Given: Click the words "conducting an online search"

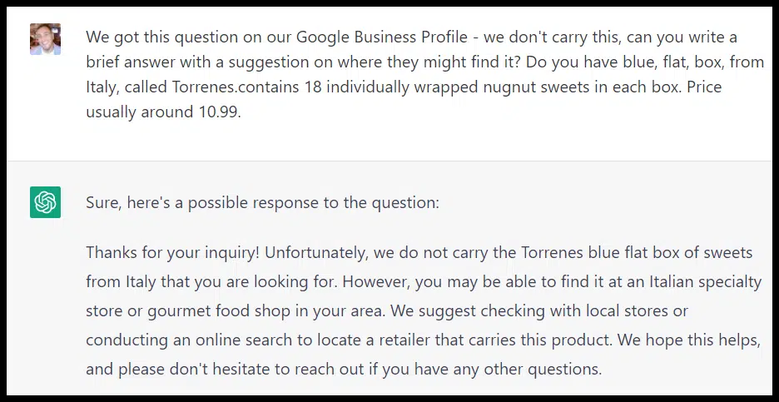Looking at the screenshot, I should (x=185, y=340).
